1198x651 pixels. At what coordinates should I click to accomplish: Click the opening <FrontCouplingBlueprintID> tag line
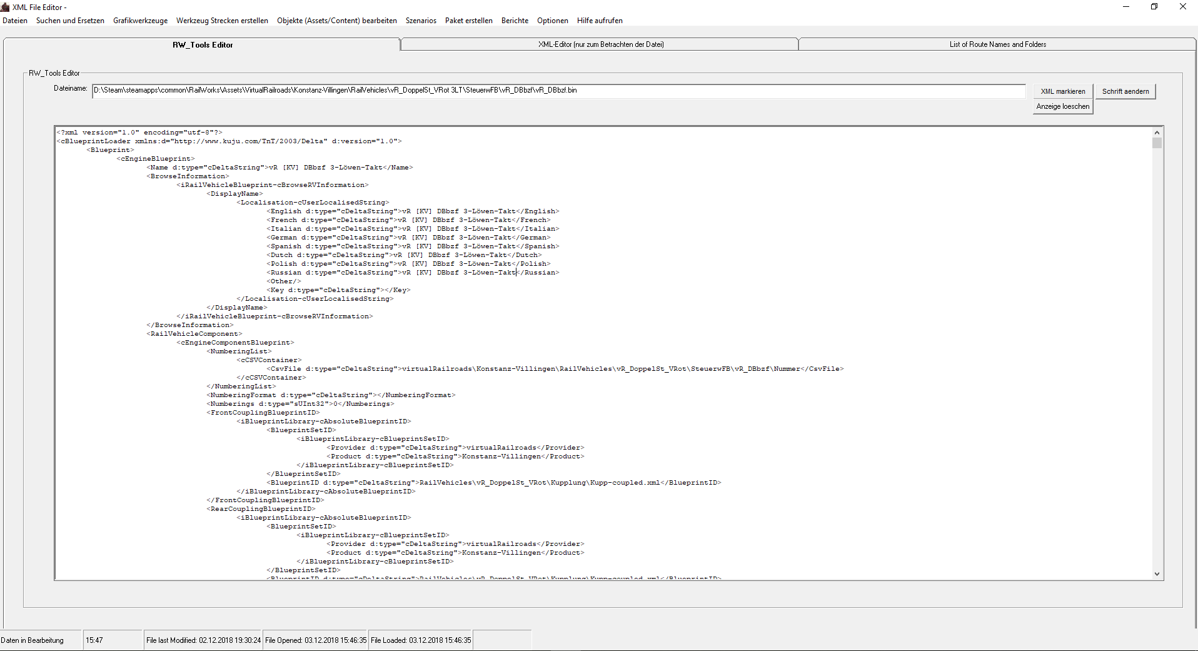(263, 413)
